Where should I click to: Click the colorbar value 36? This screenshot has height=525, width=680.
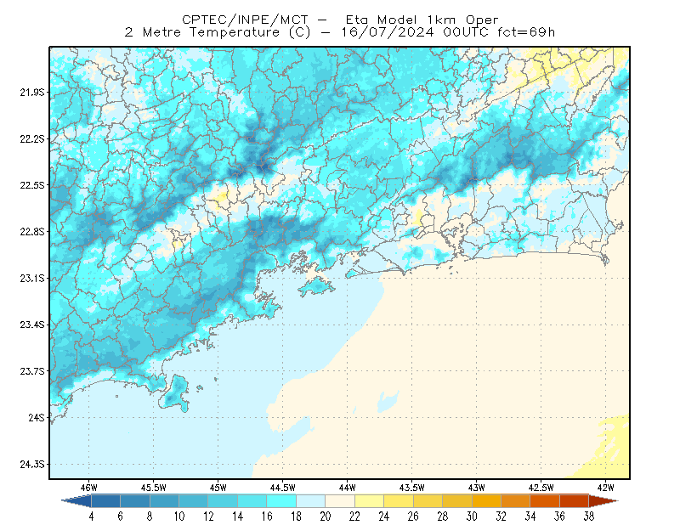click(559, 517)
